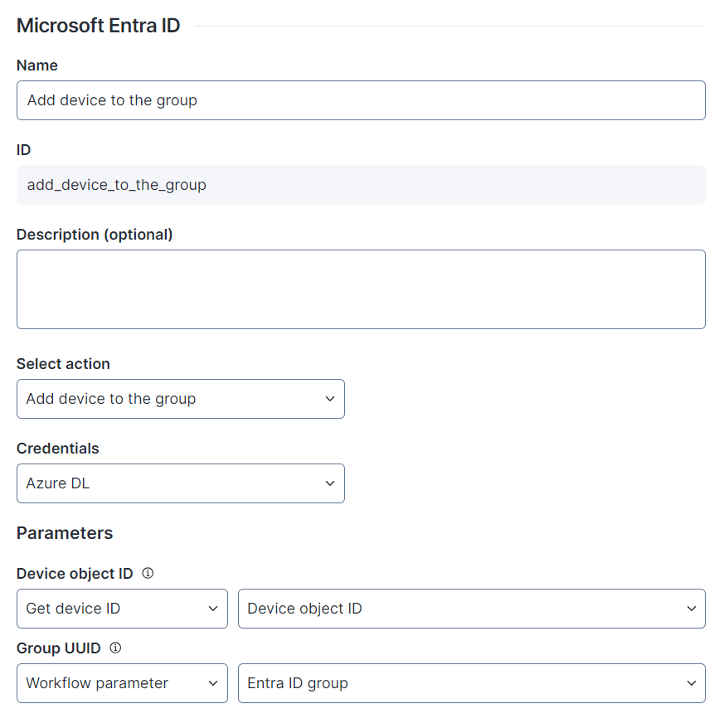Expand the Get device ID source dropdown
Viewport: 724px width, 728px height.
point(122,609)
